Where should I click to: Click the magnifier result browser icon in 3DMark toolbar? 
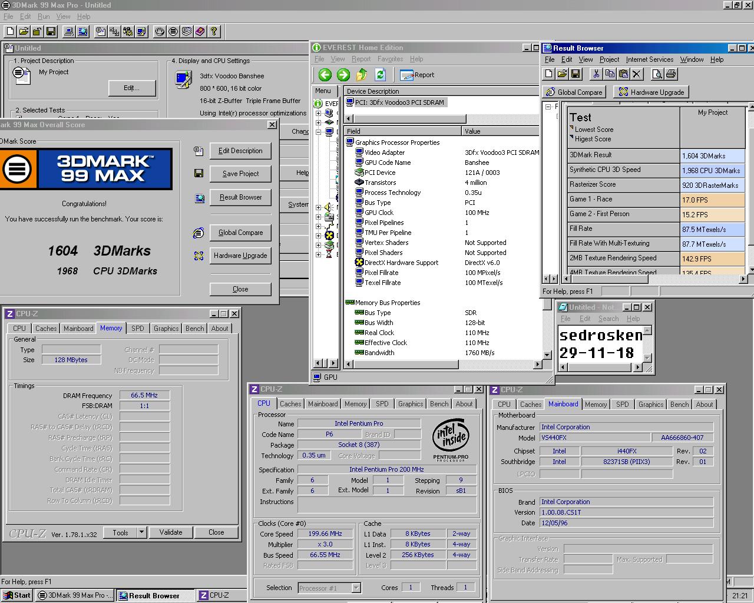tap(82, 31)
